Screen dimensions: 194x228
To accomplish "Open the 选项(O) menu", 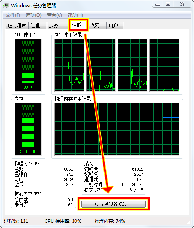I will point(34,15).
